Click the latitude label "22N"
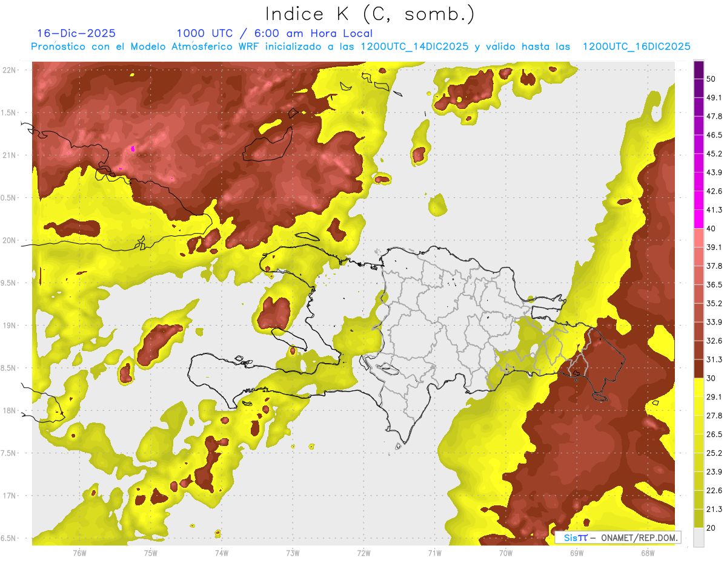This screenshot has width=727, height=561. 10,70
